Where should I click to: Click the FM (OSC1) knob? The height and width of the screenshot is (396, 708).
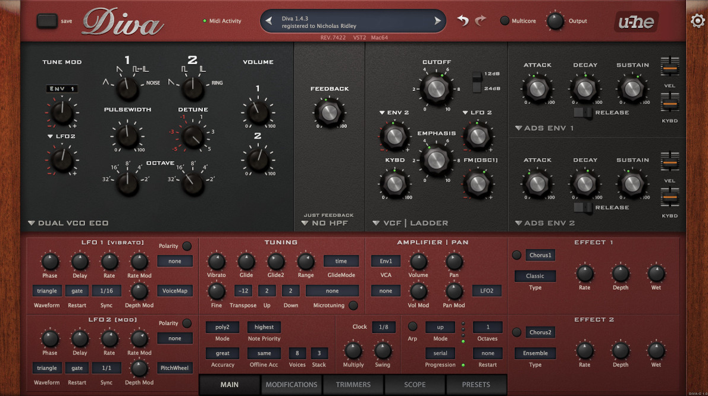pyautogui.click(x=477, y=184)
